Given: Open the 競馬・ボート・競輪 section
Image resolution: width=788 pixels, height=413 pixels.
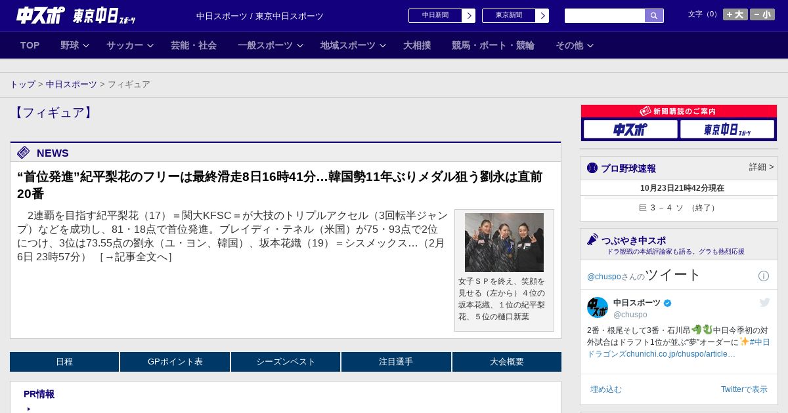Looking at the screenshot, I should coord(493,45).
